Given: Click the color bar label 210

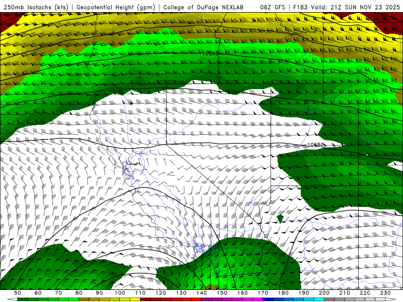Looking at the screenshot, I should [345, 293].
